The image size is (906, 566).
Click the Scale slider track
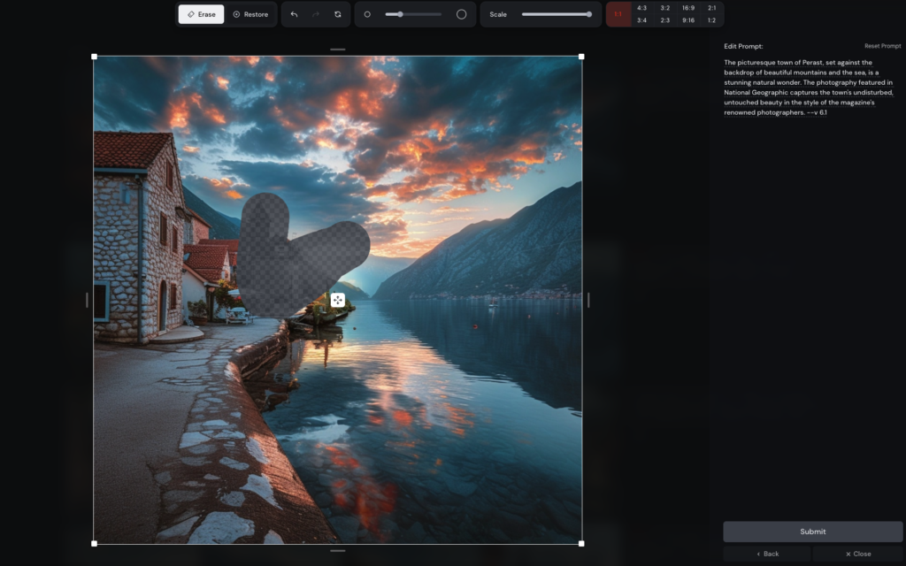(x=556, y=14)
